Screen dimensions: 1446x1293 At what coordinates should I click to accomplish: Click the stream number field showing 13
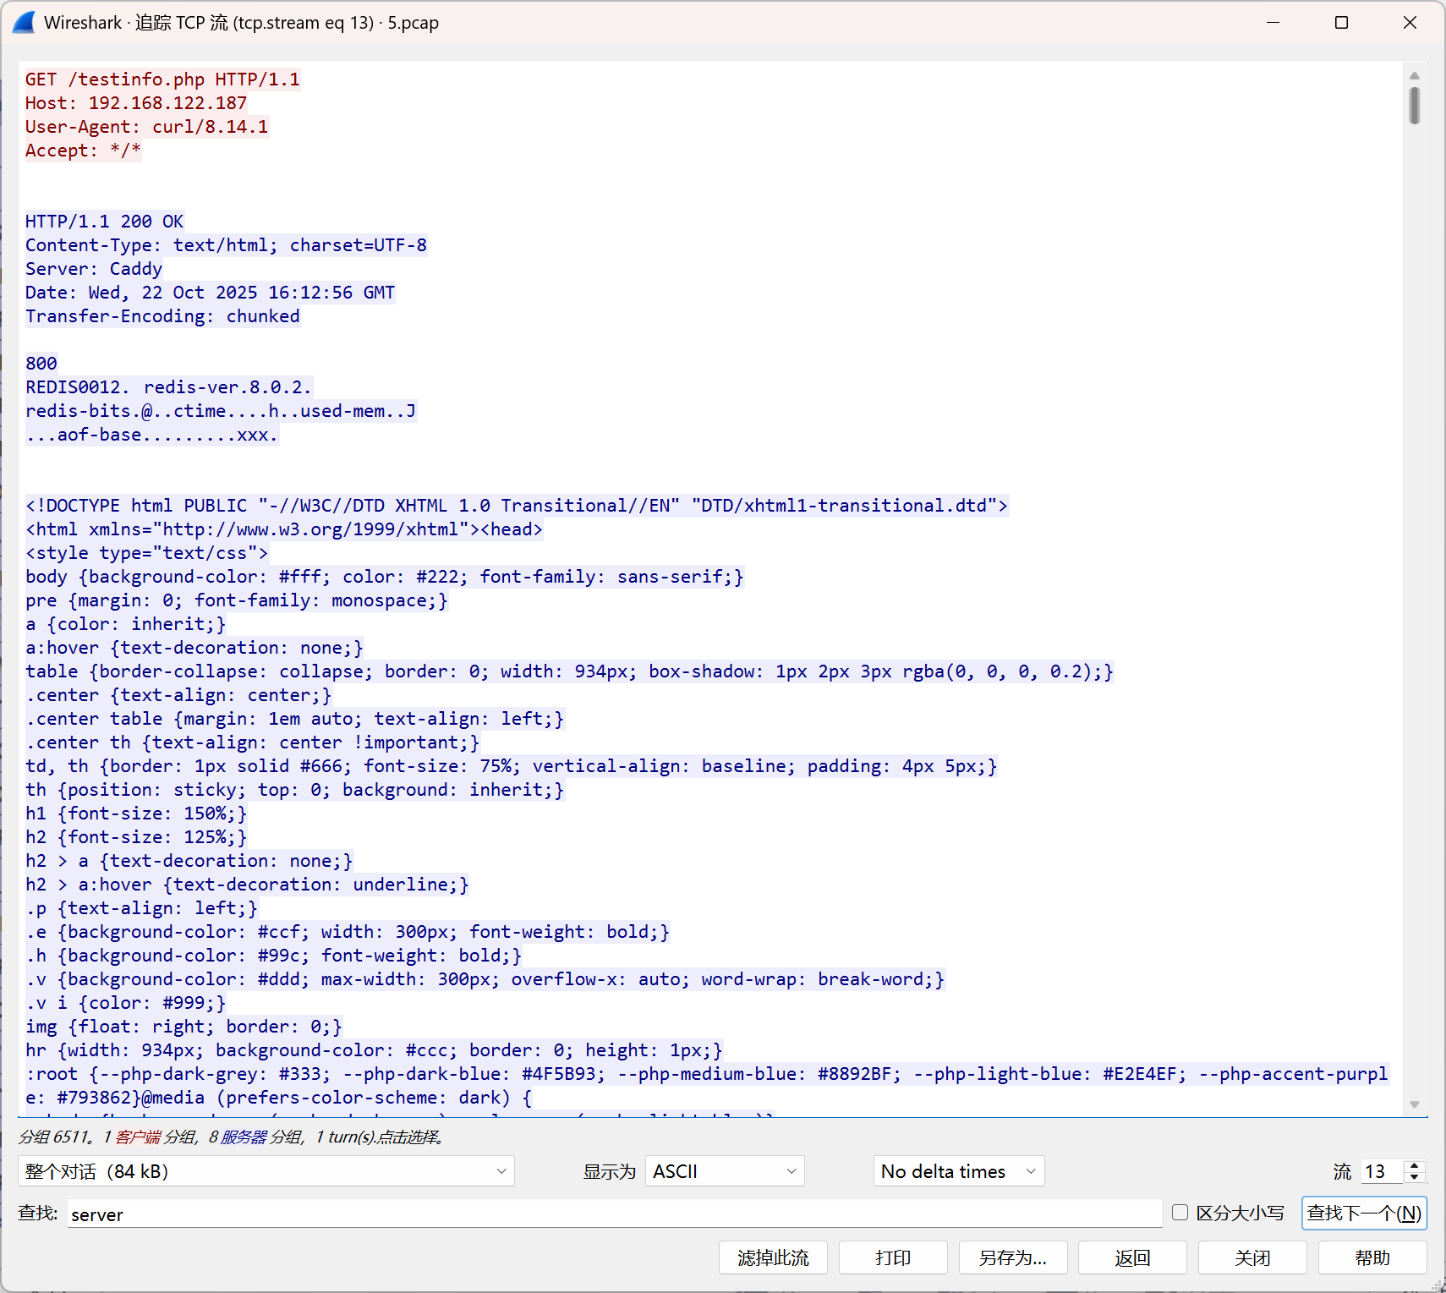click(1381, 1171)
